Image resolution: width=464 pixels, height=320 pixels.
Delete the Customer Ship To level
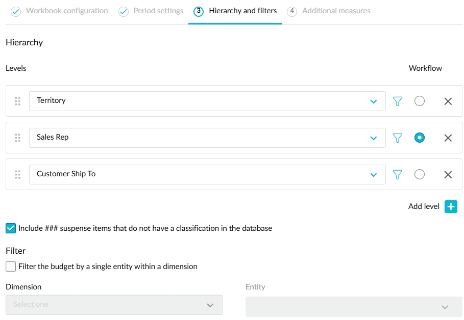[x=448, y=175]
